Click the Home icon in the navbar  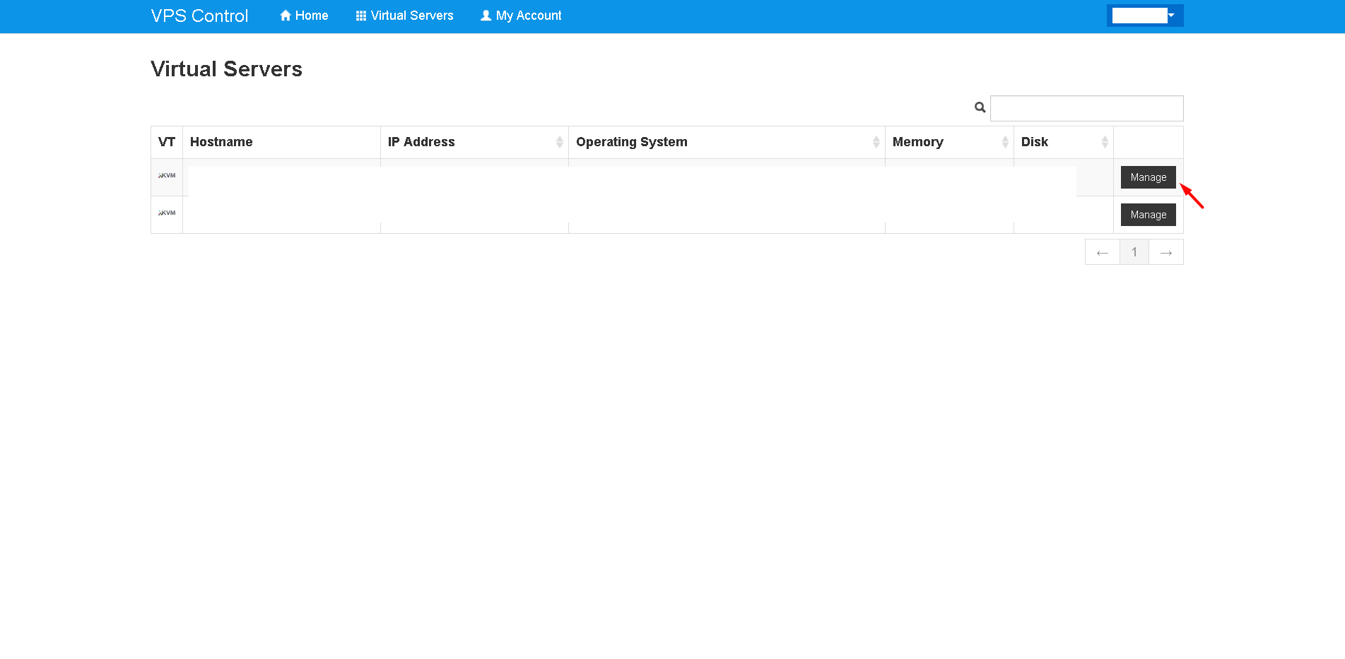click(x=286, y=16)
